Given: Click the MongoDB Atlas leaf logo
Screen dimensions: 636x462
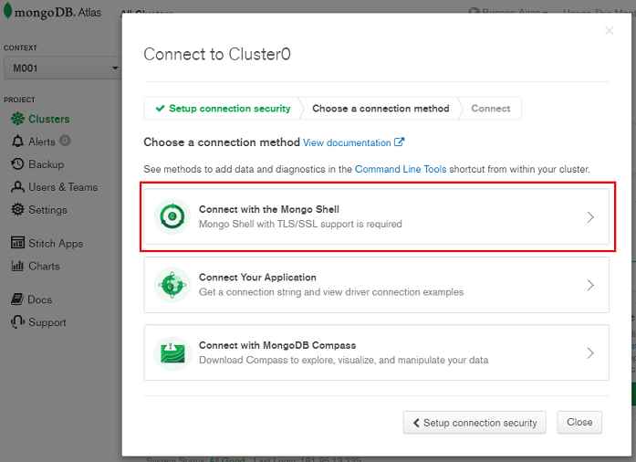Looking at the screenshot, I should (7, 11).
